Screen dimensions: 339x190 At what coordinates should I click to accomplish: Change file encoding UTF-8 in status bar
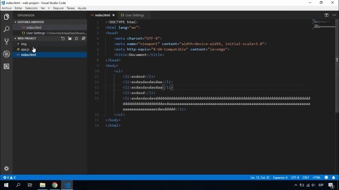point(295,177)
